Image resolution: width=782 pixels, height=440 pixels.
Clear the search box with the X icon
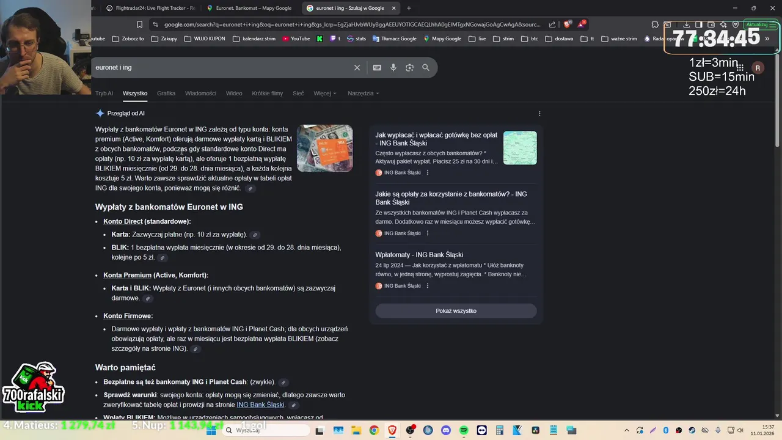click(357, 68)
